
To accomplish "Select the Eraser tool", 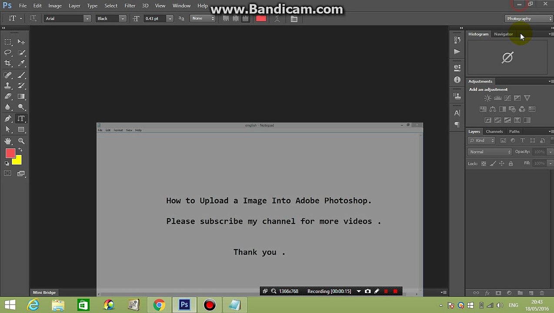I will (8, 97).
